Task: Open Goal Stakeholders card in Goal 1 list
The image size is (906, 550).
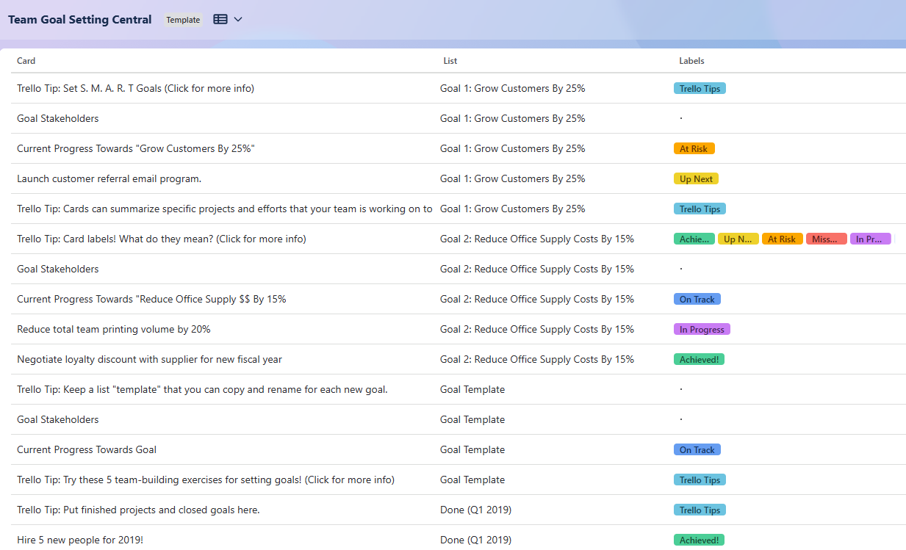Action: 57,118
